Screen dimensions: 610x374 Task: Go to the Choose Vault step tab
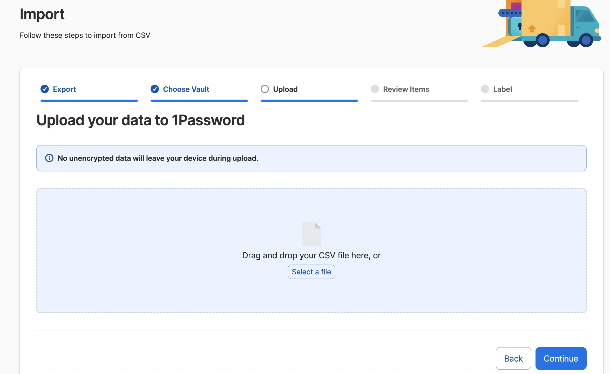186,89
